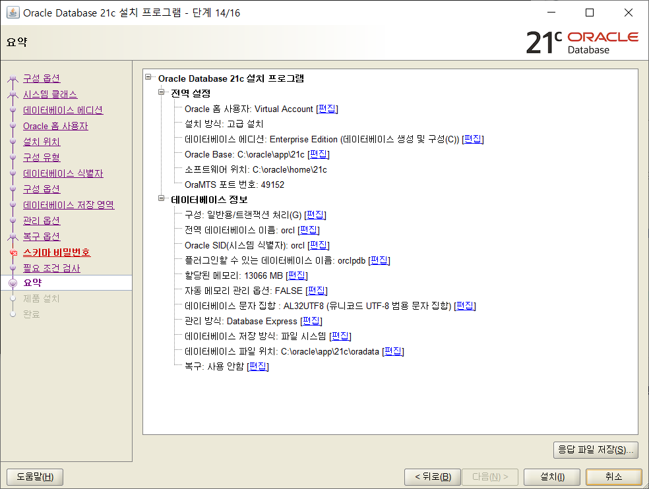Start installation with 설치(I) button
This screenshot has height=489, width=649.
coord(552,477)
